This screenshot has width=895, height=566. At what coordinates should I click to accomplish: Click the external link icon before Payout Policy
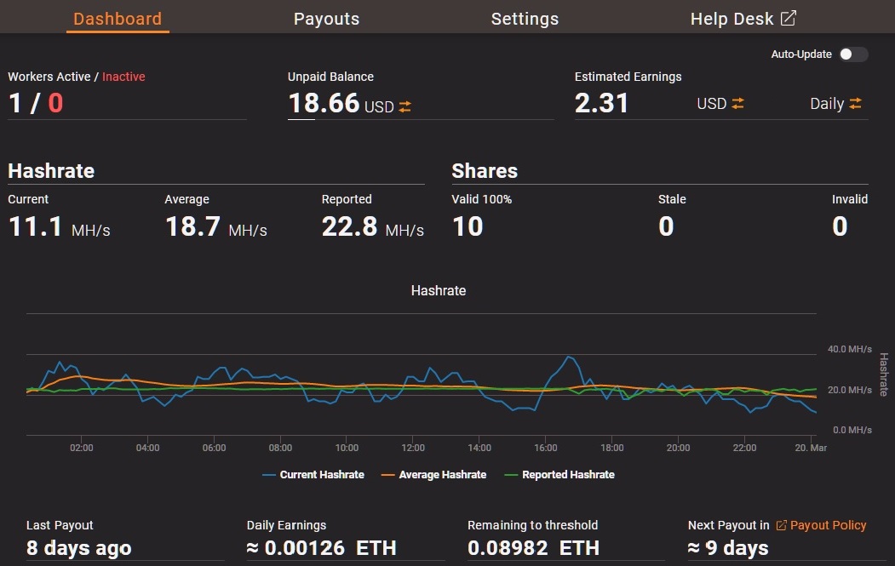point(782,525)
